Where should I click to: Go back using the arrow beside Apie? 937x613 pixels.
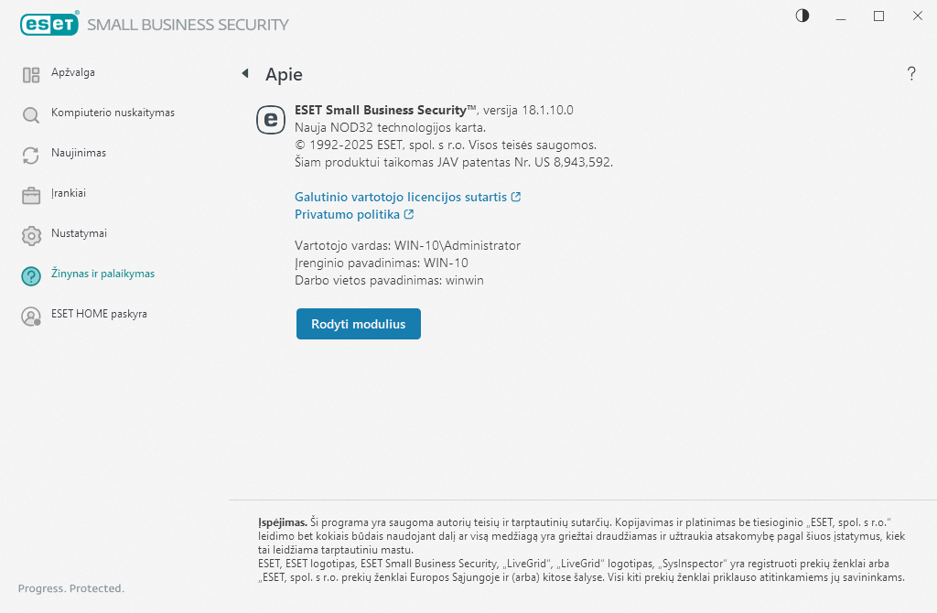[245, 73]
